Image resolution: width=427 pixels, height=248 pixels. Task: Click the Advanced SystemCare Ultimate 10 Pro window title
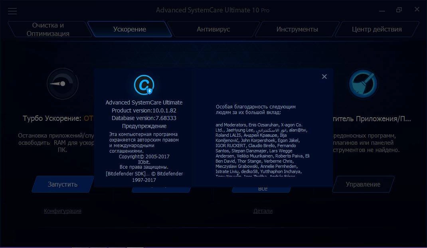(x=212, y=10)
